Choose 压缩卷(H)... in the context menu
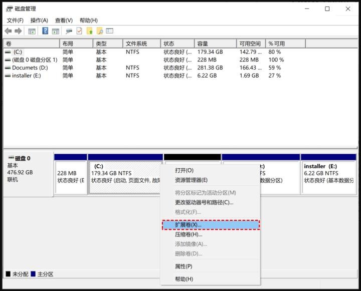Viewport: 361px width, 291px height. click(189, 234)
